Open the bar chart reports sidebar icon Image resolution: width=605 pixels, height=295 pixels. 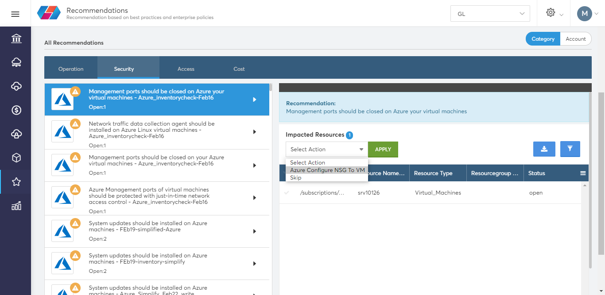pyautogui.click(x=16, y=206)
